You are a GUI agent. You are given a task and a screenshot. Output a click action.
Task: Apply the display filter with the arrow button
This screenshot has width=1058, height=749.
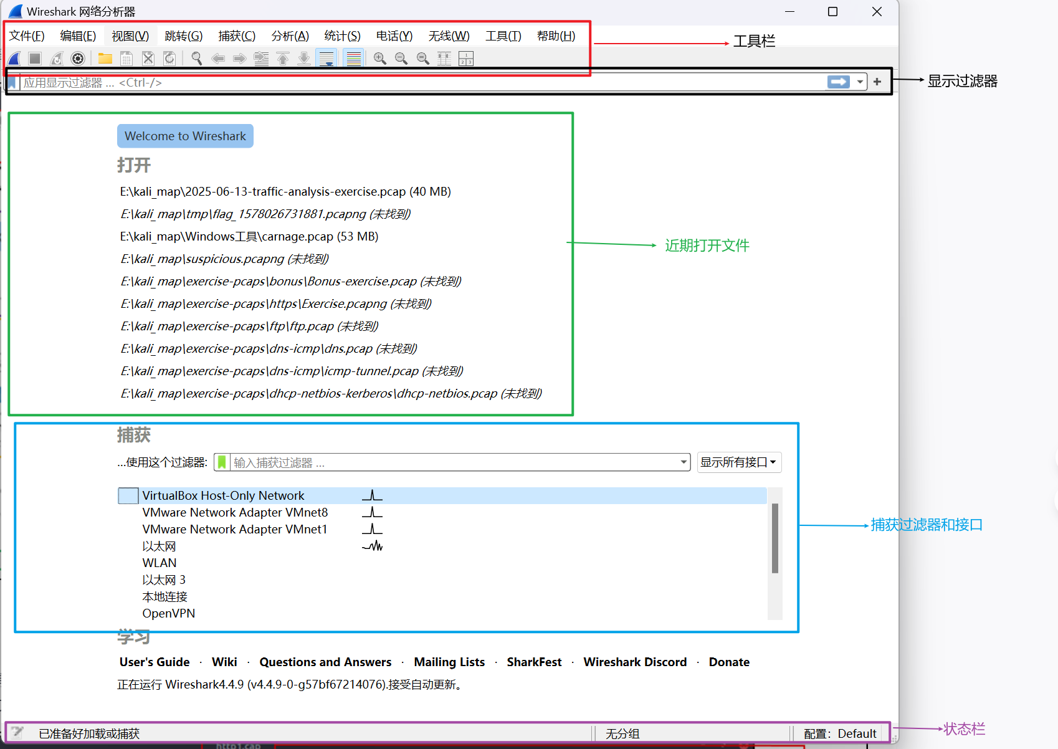(839, 82)
